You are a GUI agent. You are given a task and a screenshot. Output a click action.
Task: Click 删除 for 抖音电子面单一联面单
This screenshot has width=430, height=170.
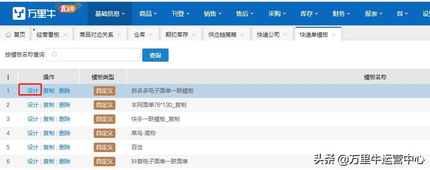[65, 161]
